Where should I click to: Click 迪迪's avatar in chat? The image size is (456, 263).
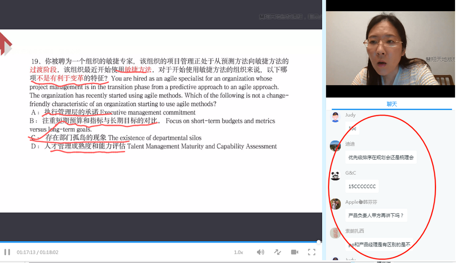(335, 146)
